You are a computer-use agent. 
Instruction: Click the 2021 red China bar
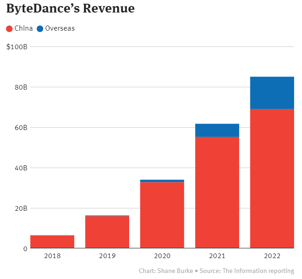click(217, 192)
